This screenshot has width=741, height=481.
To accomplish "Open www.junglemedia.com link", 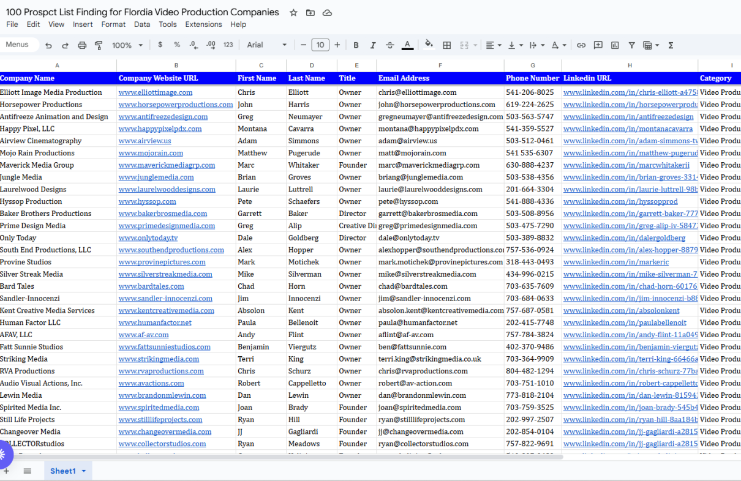I will [x=156, y=177].
